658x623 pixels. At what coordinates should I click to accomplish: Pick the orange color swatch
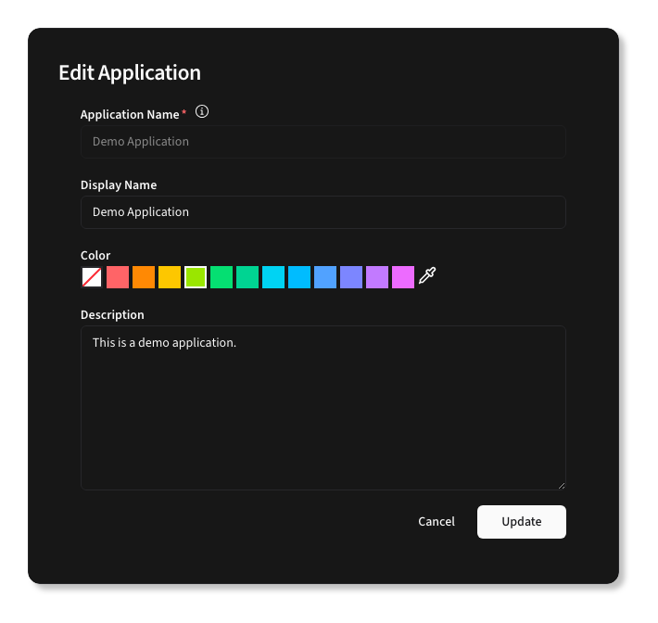[x=144, y=277]
